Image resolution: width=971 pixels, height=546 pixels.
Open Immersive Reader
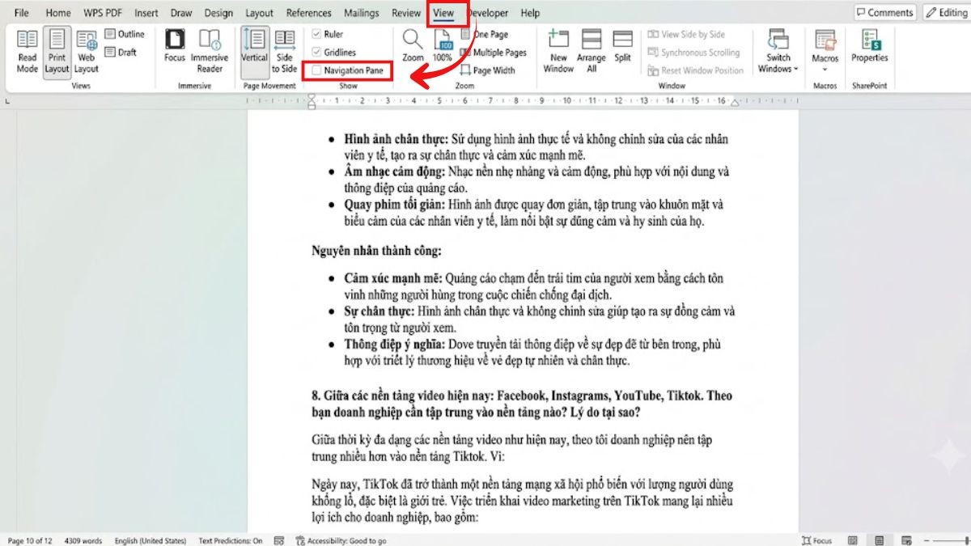210,51
